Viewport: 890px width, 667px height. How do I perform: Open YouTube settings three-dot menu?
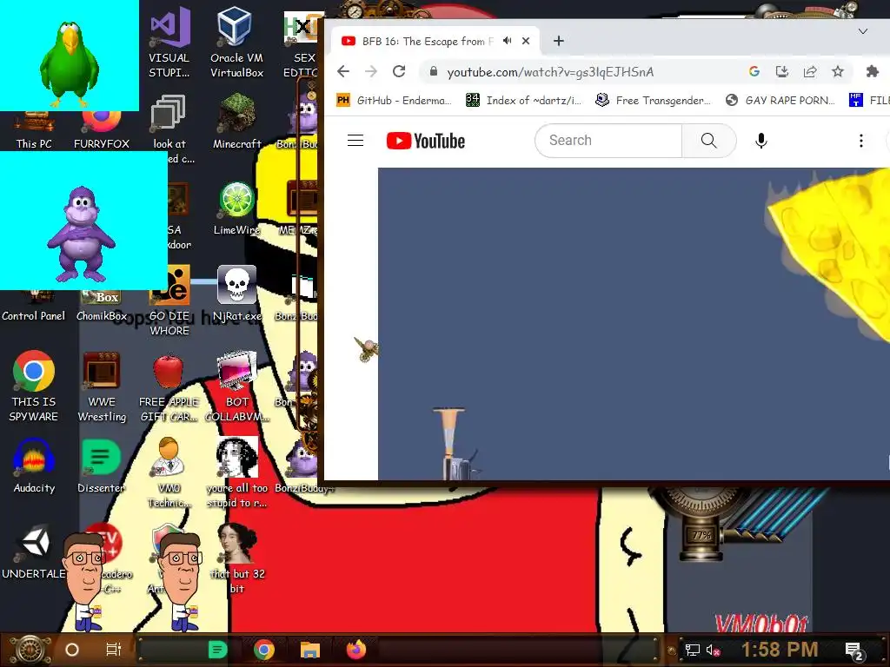tap(861, 140)
